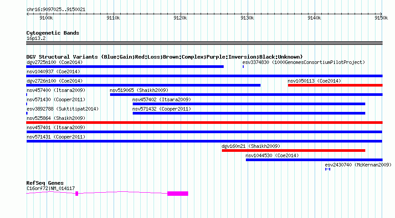Click the 9150k ruler tick label

pyautogui.click(x=381, y=18)
